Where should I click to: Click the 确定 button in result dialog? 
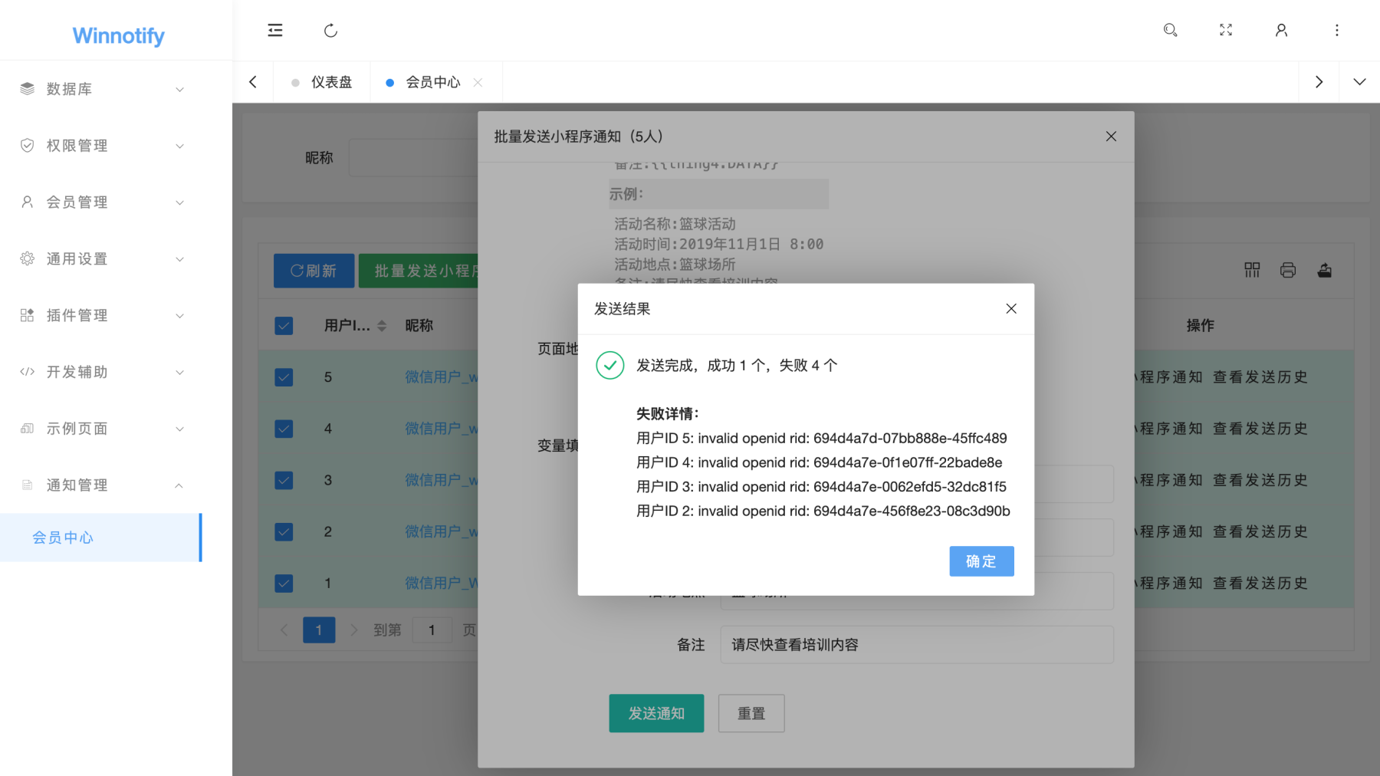tap(981, 561)
